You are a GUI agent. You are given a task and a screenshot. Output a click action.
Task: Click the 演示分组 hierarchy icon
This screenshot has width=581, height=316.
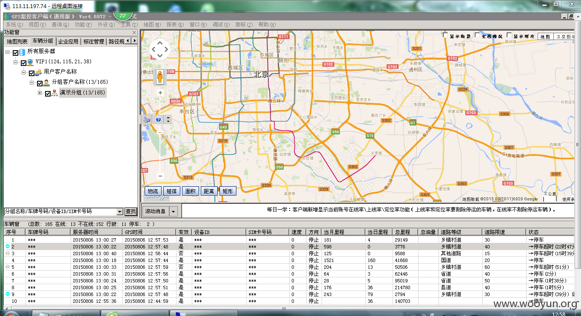click(x=54, y=92)
